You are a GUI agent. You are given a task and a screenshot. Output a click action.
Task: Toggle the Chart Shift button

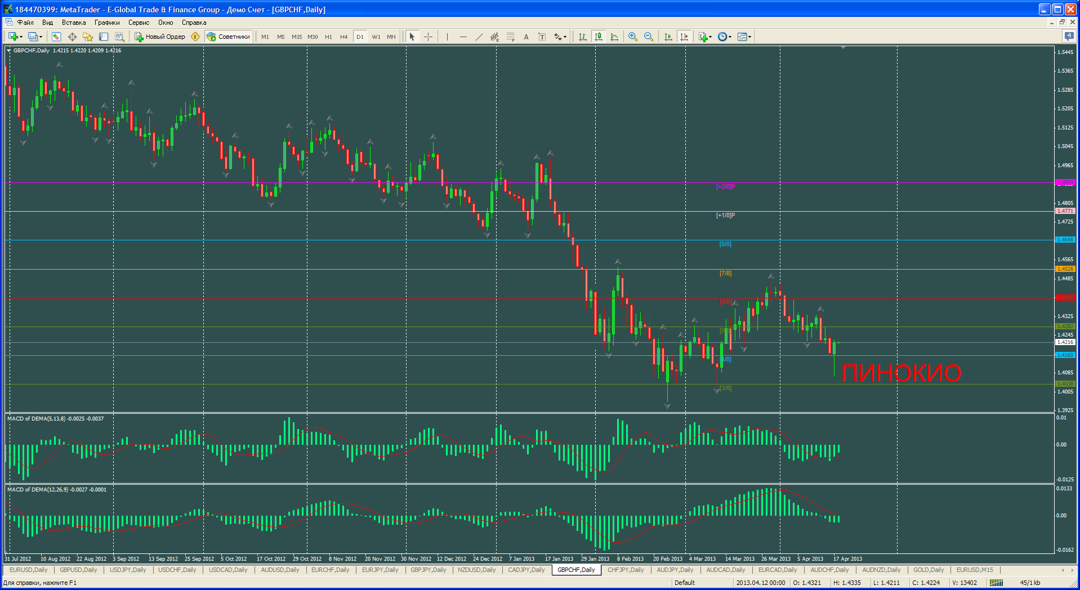(x=684, y=37)
